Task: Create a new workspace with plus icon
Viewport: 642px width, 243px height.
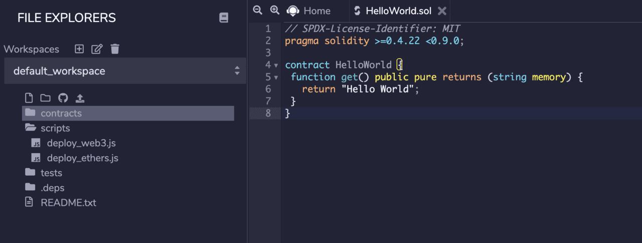Action: pyautogui.click(x=79, y=49)
